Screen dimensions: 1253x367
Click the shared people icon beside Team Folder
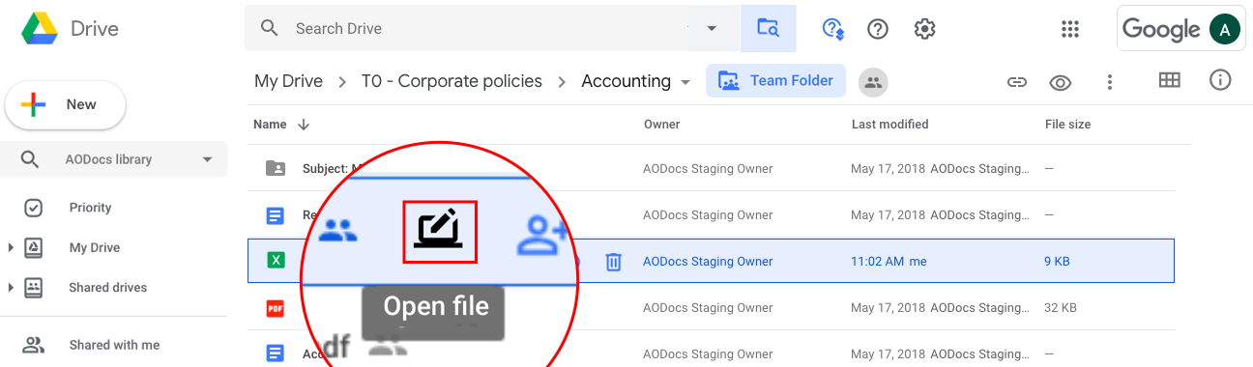tap(873, 82)
